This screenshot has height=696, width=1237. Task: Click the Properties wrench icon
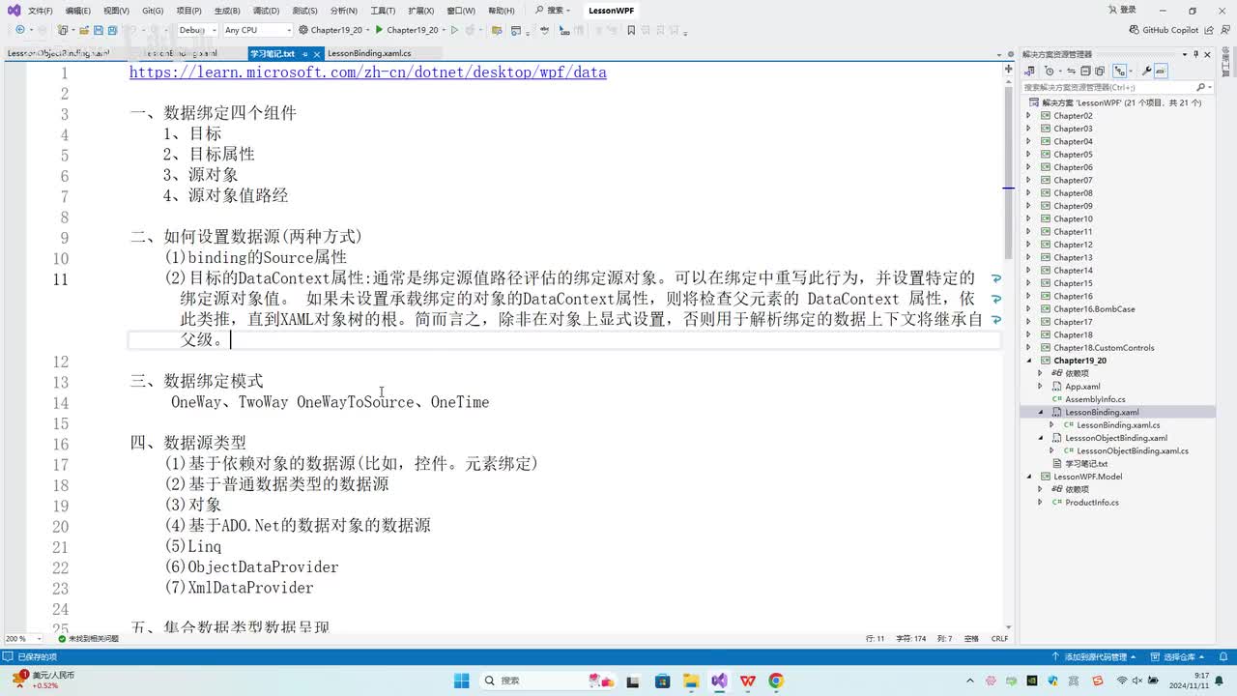(1146, 71)
